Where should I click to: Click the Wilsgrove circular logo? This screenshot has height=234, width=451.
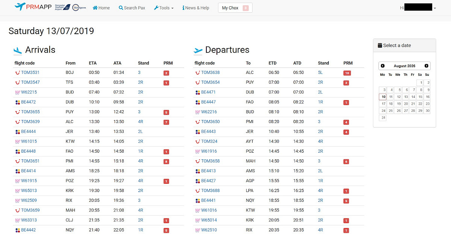79,7
